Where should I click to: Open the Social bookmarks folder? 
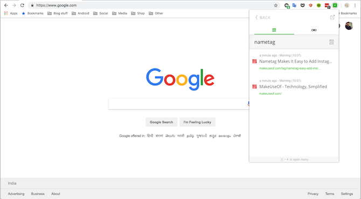(x=101, y=13)
